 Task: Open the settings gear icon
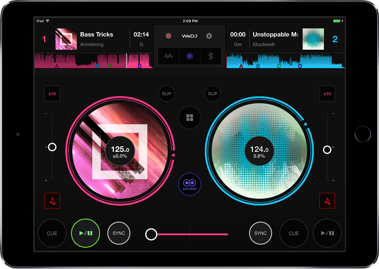coord(209,36)
